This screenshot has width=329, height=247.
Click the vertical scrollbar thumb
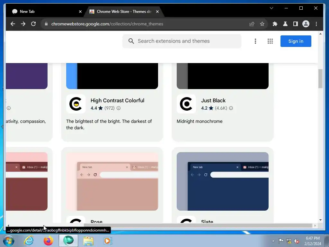[x=320, y=79]
